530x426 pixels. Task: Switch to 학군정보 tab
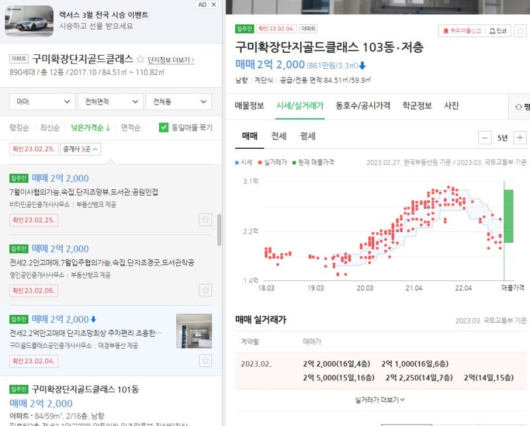(417, 106)
